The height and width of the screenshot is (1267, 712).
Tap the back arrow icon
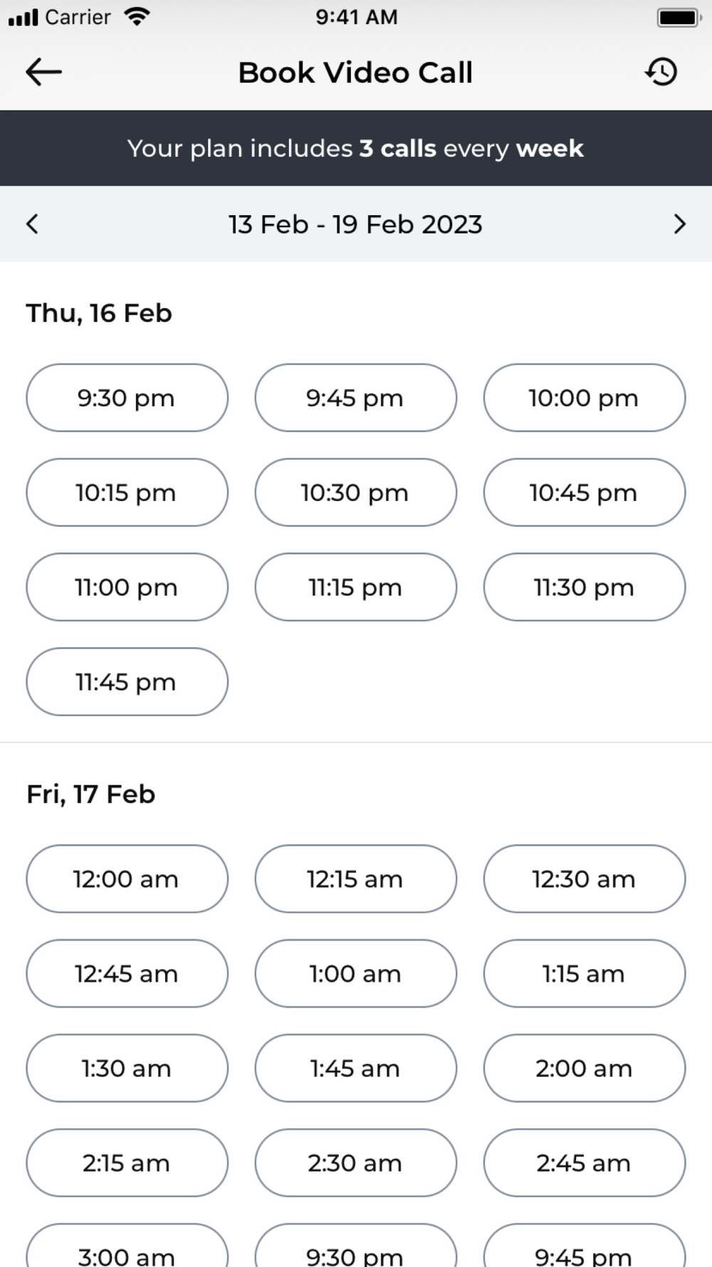[x=43, y=72]
